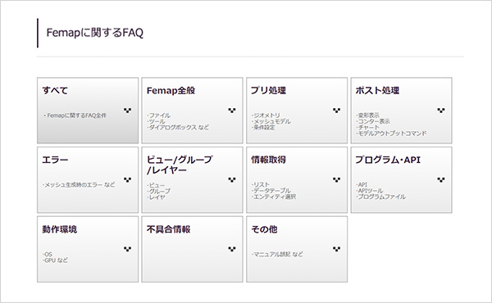Select the 不具合情報 category heading
Screen dimensions: 492x303
click(168, 229)
